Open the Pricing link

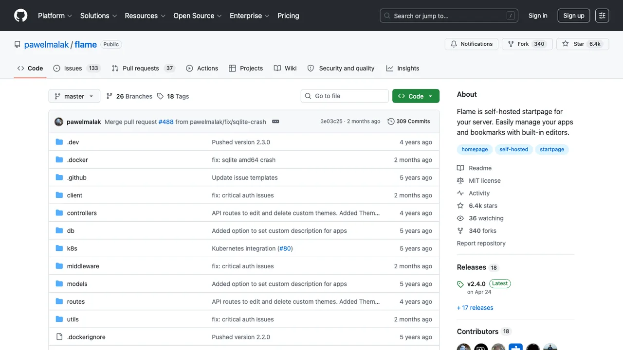tap(288, 16)
